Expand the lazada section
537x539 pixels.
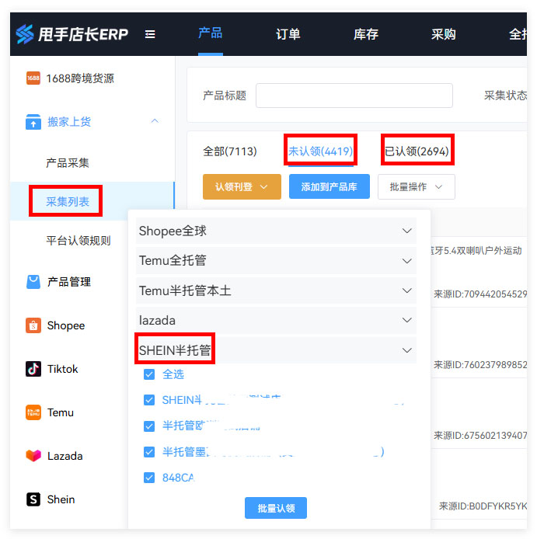coord(276,321)
